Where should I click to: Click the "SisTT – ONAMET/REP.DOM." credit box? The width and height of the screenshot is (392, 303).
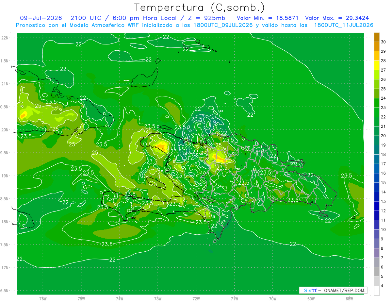(x=333, y=290)
